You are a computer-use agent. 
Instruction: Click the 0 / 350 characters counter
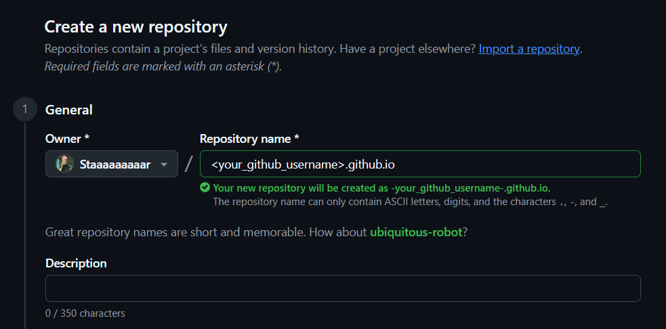pyautogui.click(x=85, y=313)
